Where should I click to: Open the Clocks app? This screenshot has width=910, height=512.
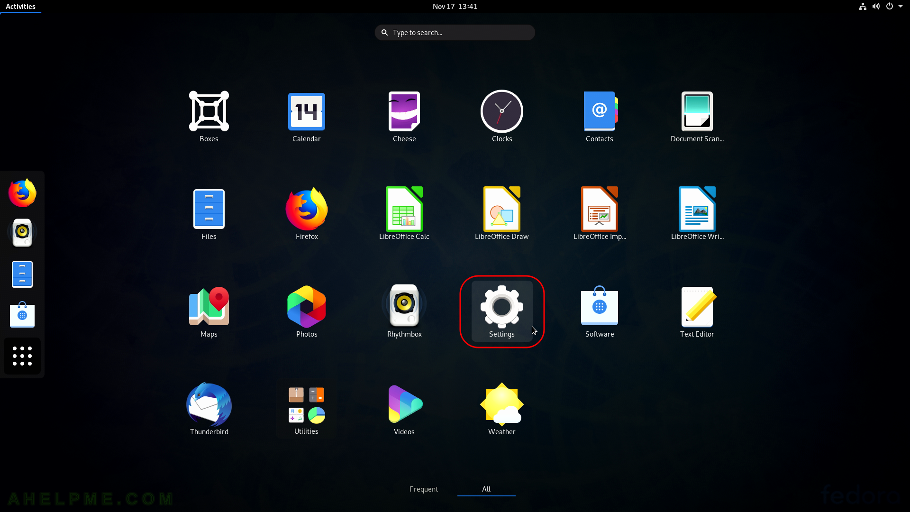coord(502,117)
